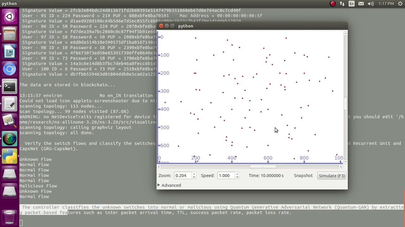Expand the Advanced section
Image resolution: width=405 pixels, height=227 pixels.
[x=169, y=185]
